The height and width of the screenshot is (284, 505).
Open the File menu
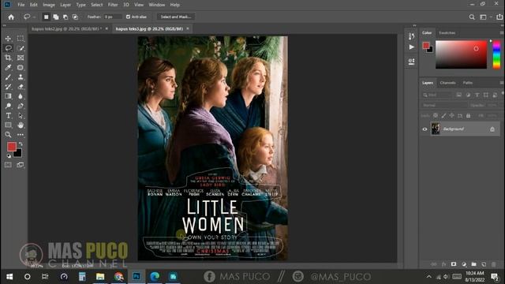pyautogui.click(x=21, y=5)
